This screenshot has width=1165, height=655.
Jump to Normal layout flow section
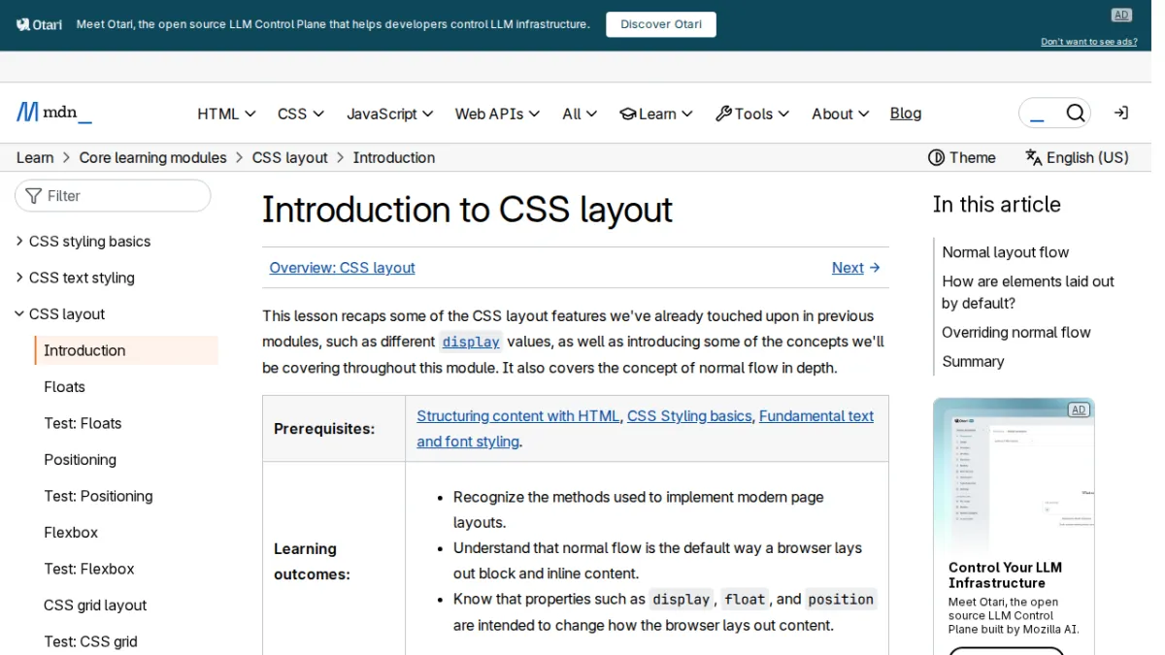[1006, 252]
